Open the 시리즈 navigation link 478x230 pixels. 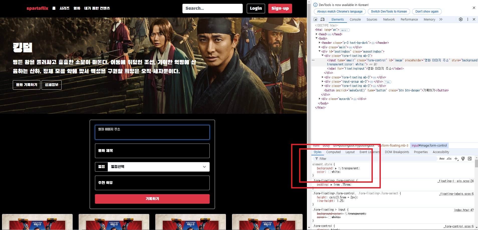[x=64, y=8]
